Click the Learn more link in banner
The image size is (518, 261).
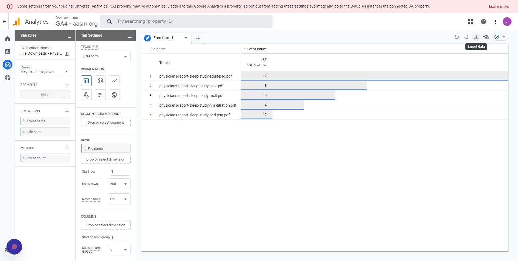coord(499,6)
